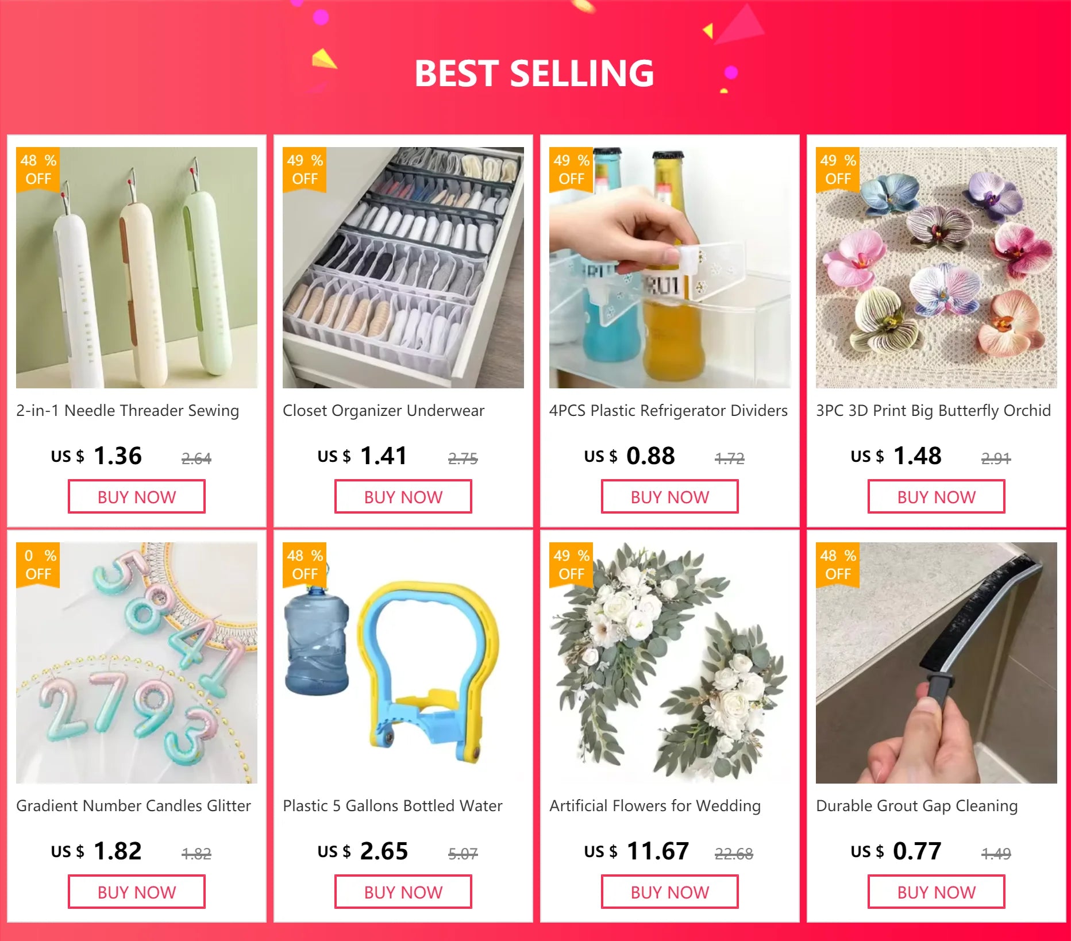The width and height of the screenshot is (1071, 941).
Task: Open the 2-in-1 Needle Threader Sewing title
Action: click(x=128, y=411)
